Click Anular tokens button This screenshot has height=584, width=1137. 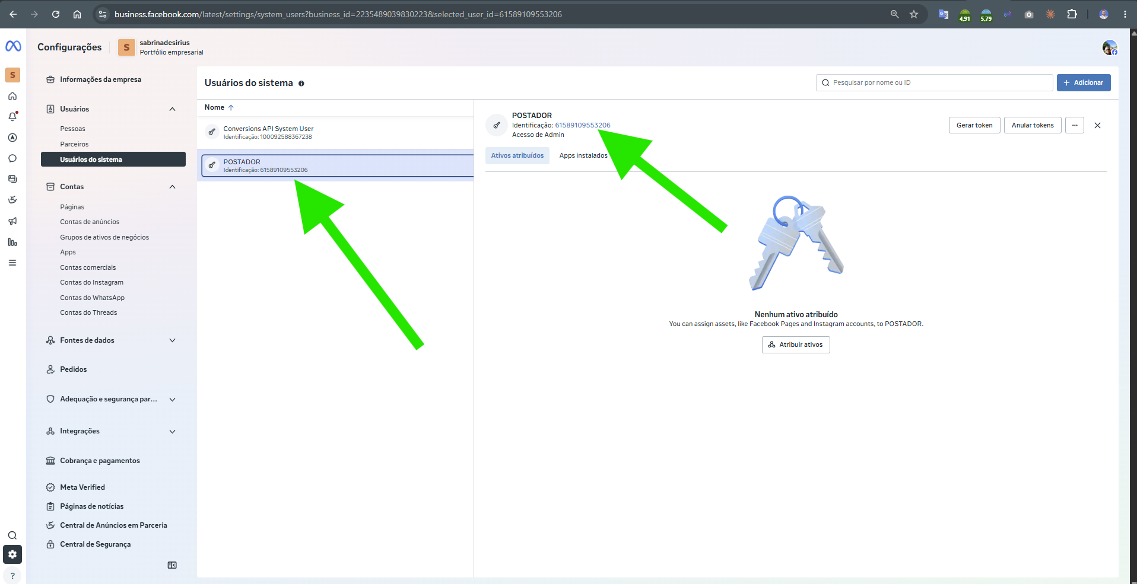pos(1033,125)
